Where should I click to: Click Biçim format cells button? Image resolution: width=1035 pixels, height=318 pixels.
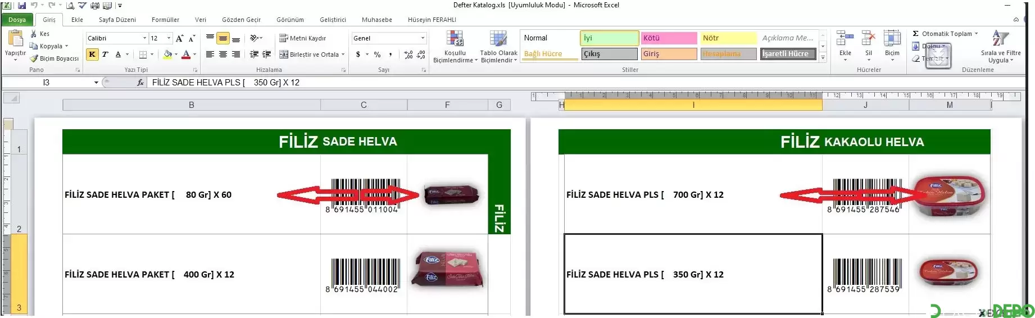click(x=892, y=45)
